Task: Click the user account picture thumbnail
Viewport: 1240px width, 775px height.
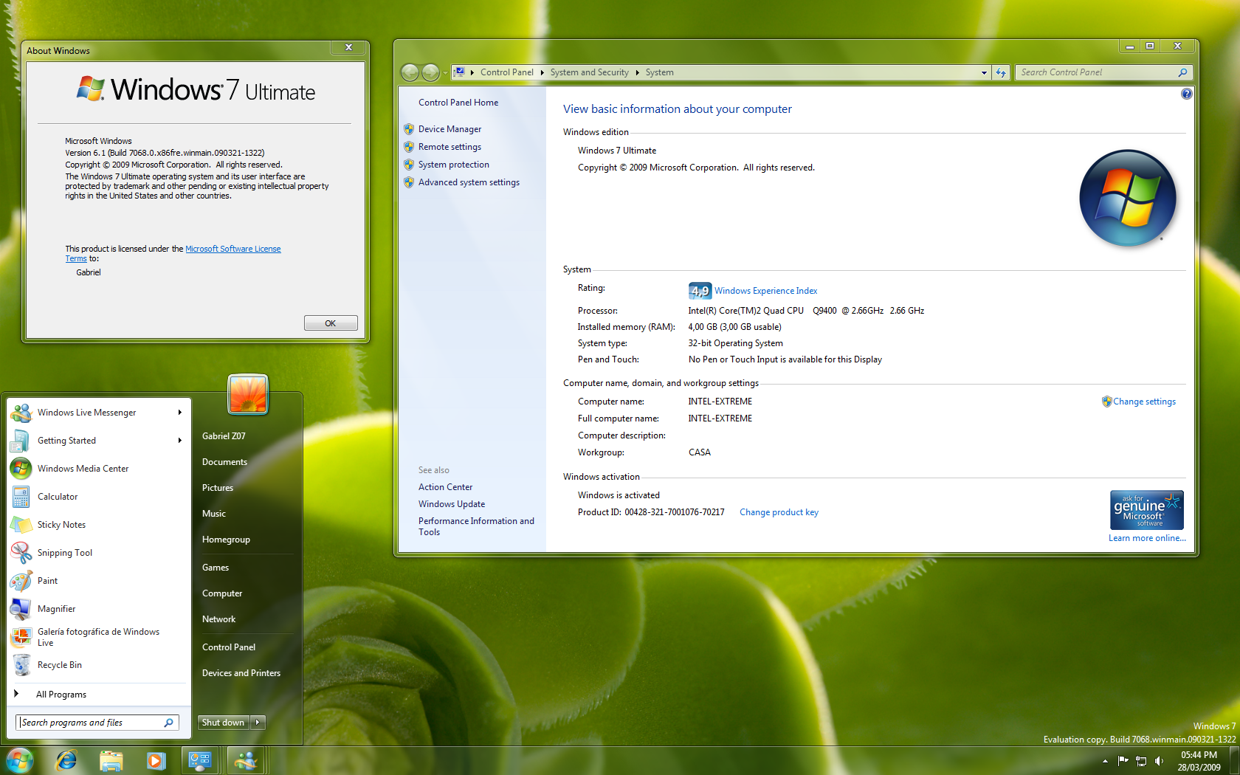Action: coord(248,393)
